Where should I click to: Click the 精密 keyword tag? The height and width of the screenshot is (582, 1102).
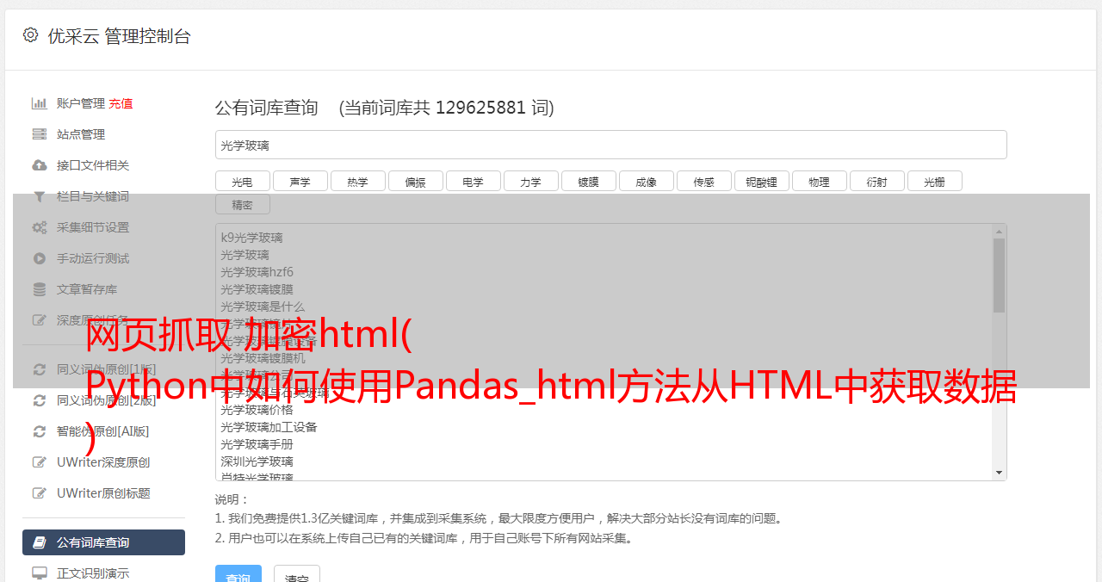[242, 204]
